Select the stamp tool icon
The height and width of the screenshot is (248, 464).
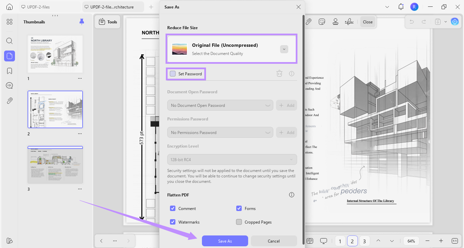[x=336, y=22]
